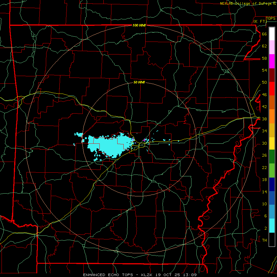Select the bright red 50 kft swatch
This screenshot has width=277, height=277.
click(272, 89)
